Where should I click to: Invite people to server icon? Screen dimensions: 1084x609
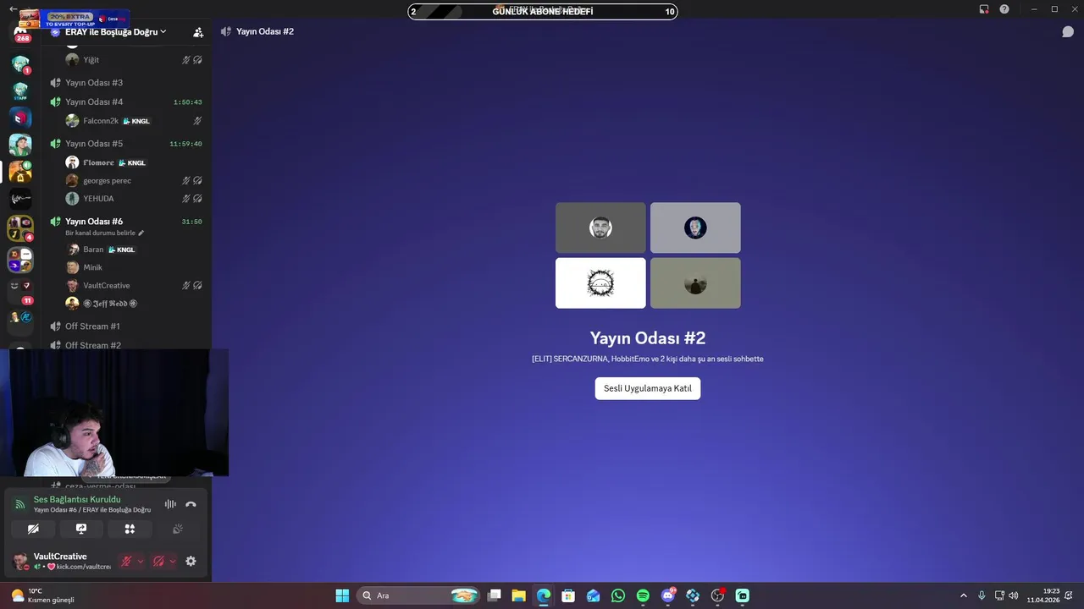click(198, 32)
